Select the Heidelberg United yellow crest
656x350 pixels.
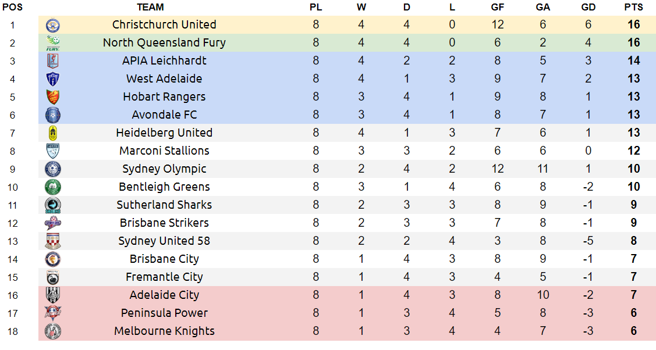point(53,133)
